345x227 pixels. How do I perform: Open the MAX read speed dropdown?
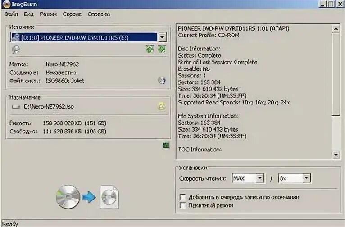pyautogui.click(x=260, y=178)
